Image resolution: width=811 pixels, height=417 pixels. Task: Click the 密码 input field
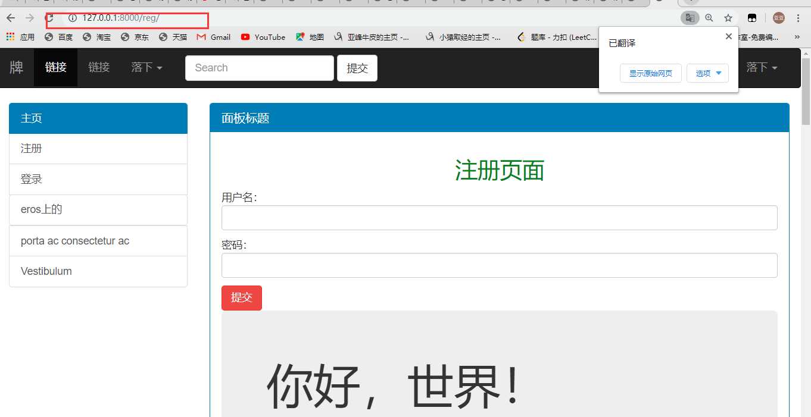tap(500, 265)
